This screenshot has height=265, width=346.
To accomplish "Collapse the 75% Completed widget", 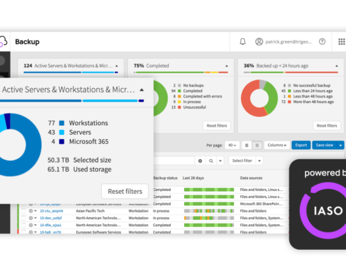I will 226,66.
